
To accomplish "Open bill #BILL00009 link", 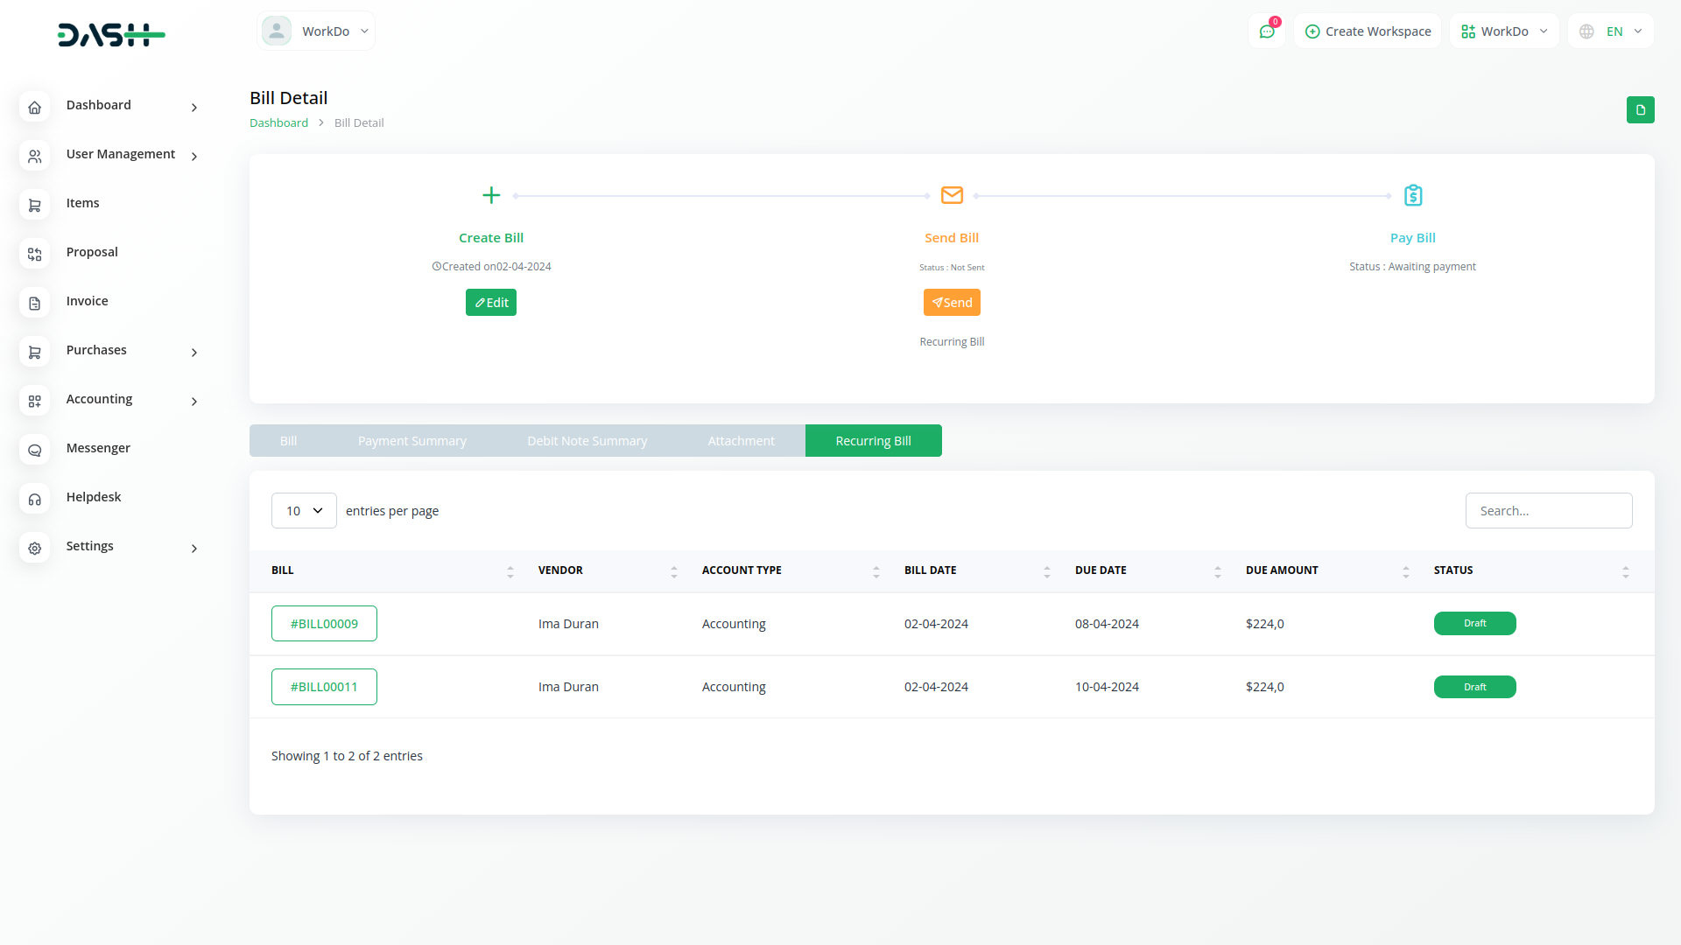I will click(x=324, y=624).
